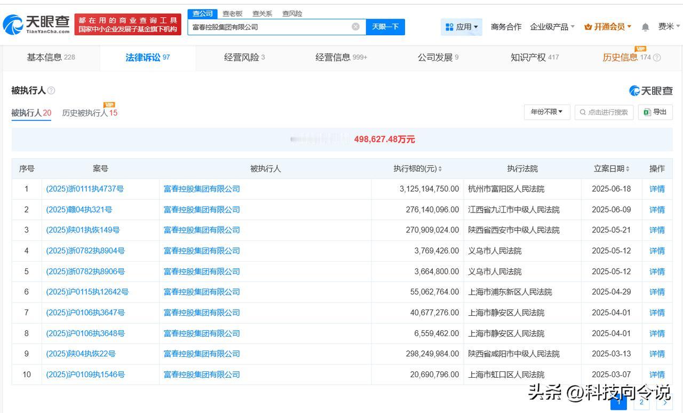Switch to 法律诉讼 97 tab
Viewport: 683px width, 413px height.
click(148, 58)
